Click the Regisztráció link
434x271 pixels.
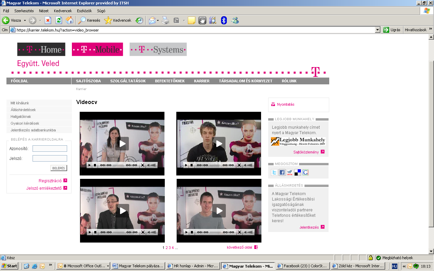tap(50, 181)
